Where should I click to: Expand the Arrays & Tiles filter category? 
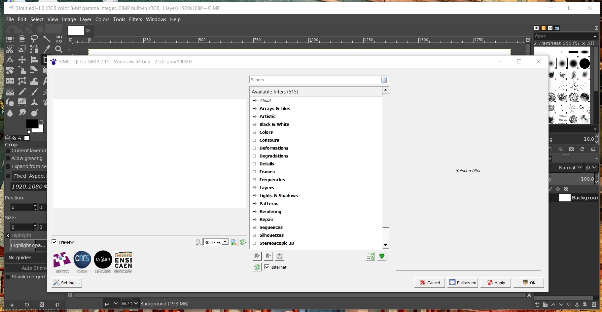point(254,108)
